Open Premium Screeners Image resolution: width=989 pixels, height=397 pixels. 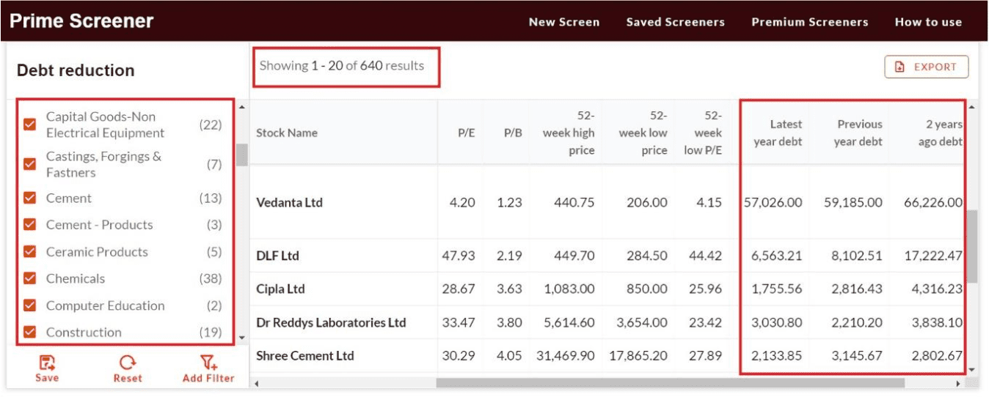coord(810,22)
